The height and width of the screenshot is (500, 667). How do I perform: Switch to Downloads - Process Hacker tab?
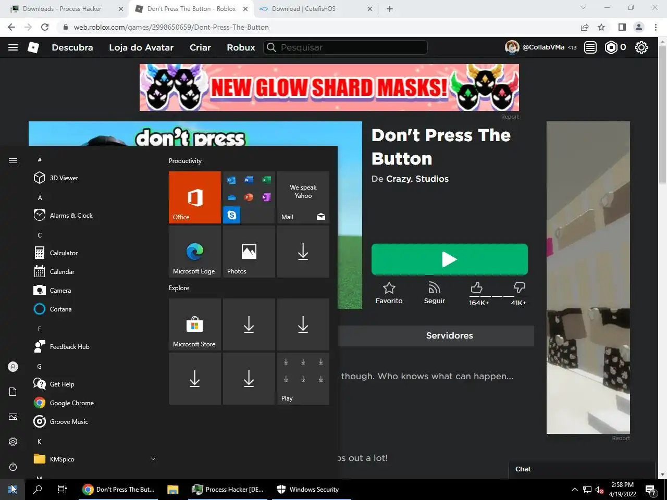[67, 9]
